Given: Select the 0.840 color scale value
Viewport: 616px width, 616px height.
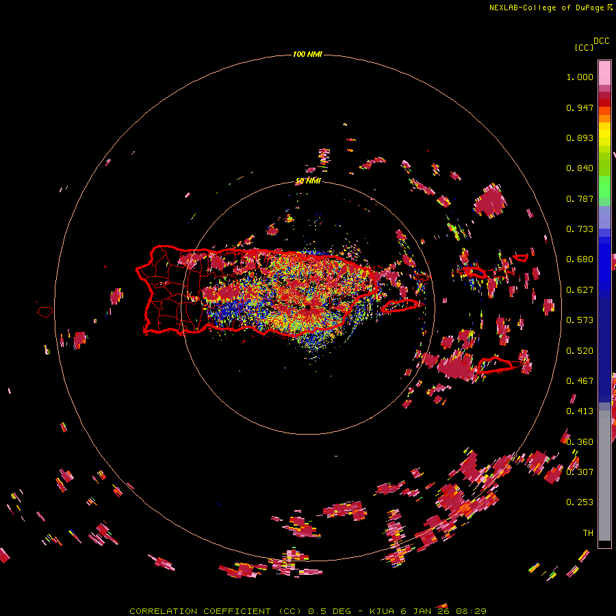Looking at the screenshot, I should [580, 168].
